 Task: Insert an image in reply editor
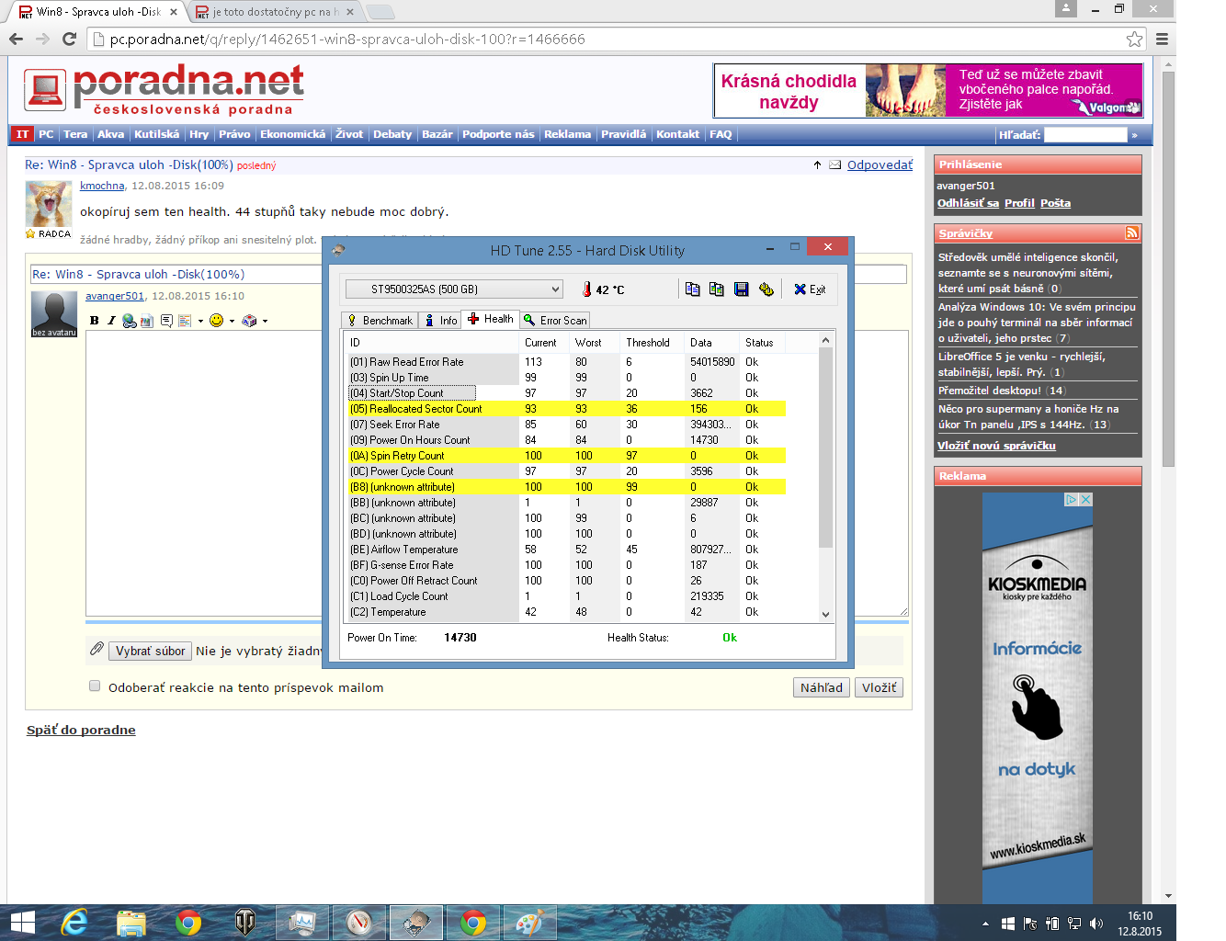[x=147, y=321]
